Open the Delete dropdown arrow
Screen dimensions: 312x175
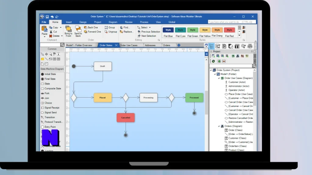coord(62,36)
